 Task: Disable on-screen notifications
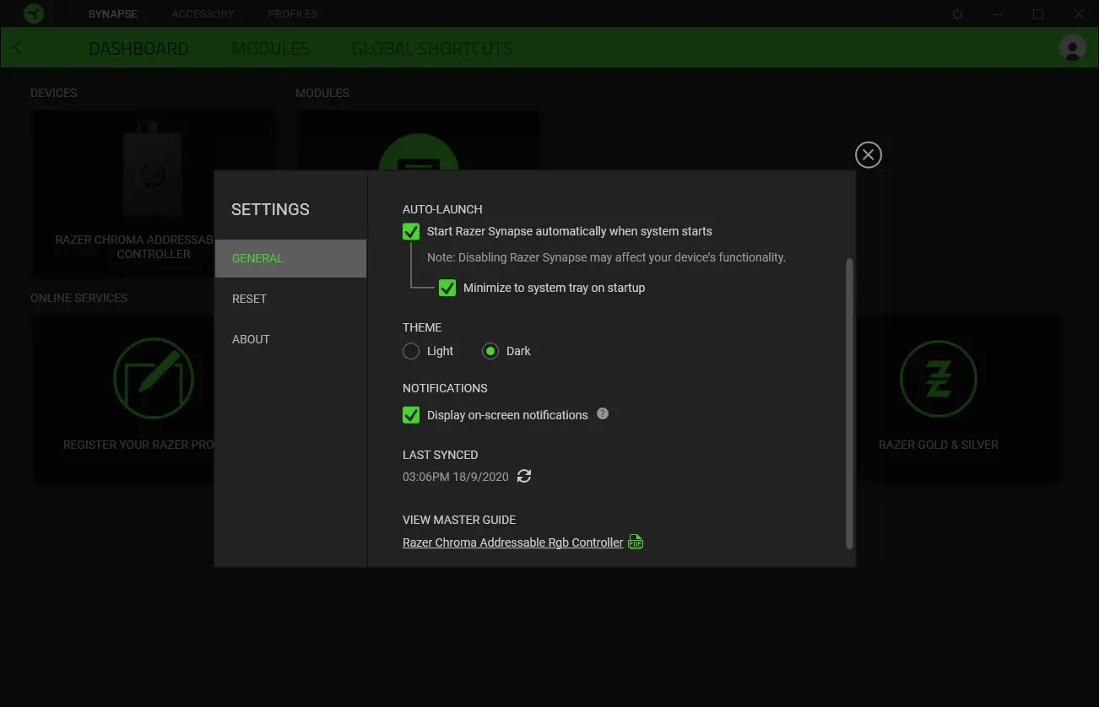(x=410, y=414)
